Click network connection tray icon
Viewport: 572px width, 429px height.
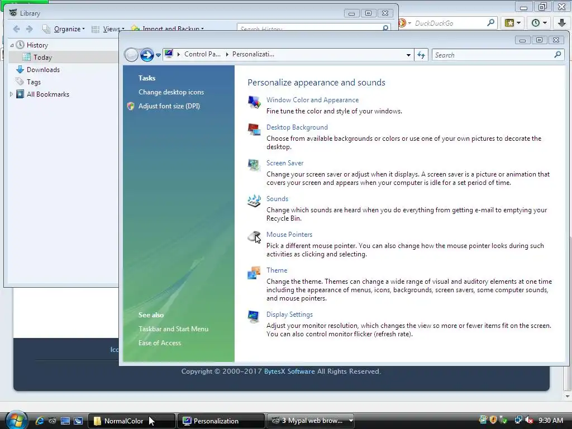pyautogui.click(x=518, y=421)
